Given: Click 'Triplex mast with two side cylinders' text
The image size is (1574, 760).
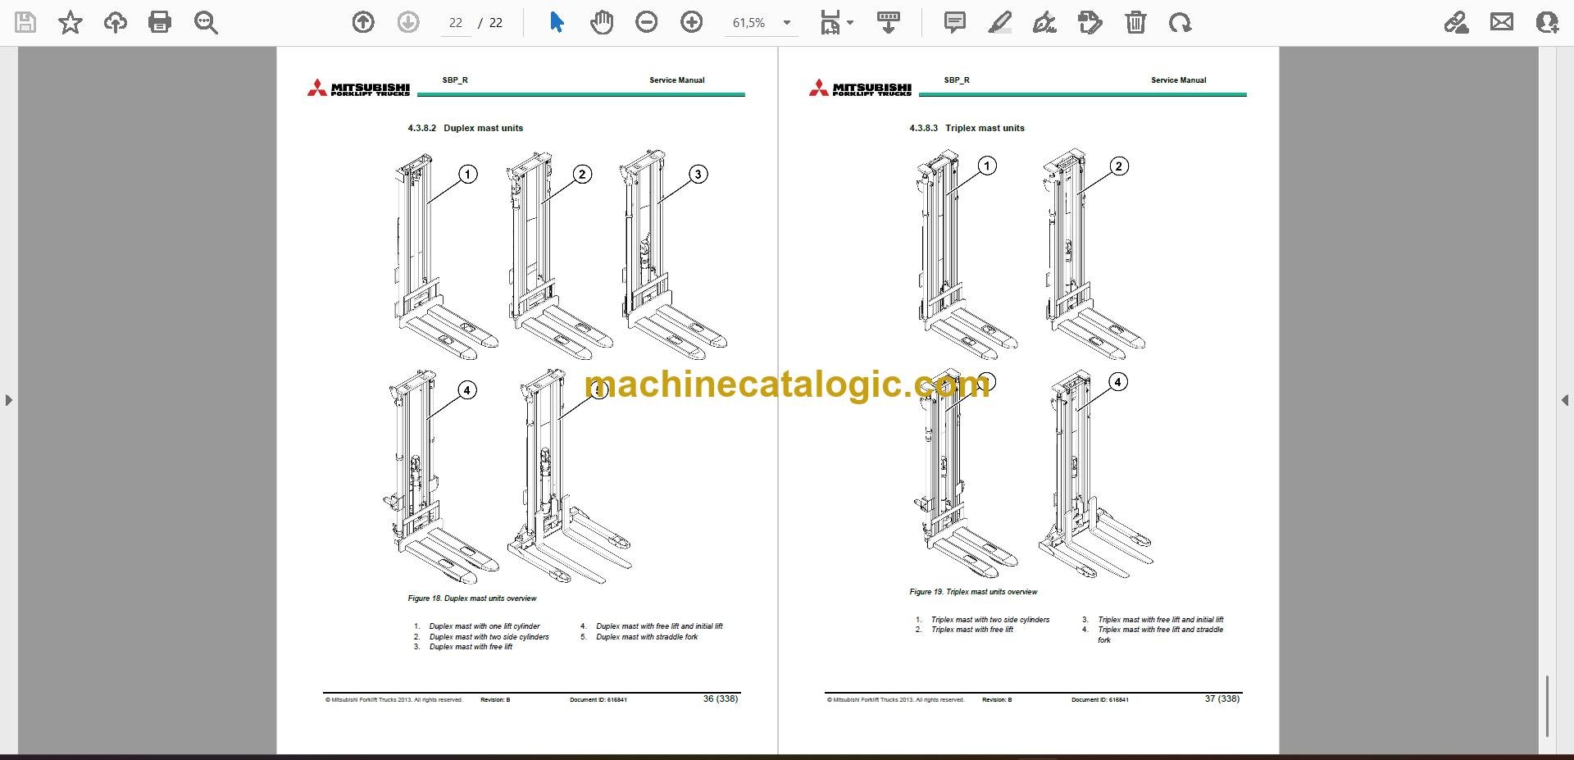Looking at the screenshot, I should pos(990,620).
